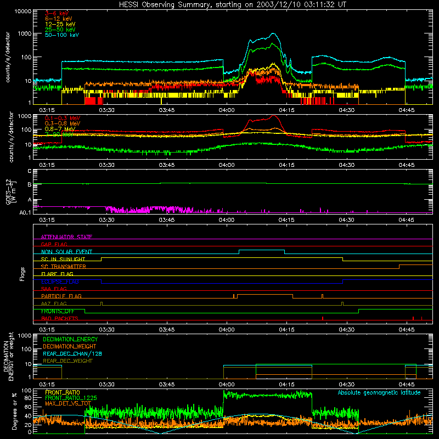The image size is (439, 439).
Task: Click the blue ECLIPSE_FLAG label
Action: tap(60, 282)
